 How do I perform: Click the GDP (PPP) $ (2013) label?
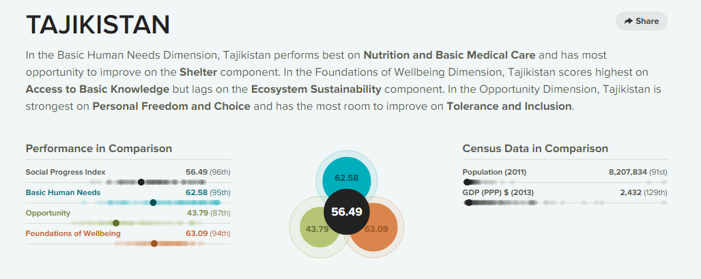click(498, 192)
